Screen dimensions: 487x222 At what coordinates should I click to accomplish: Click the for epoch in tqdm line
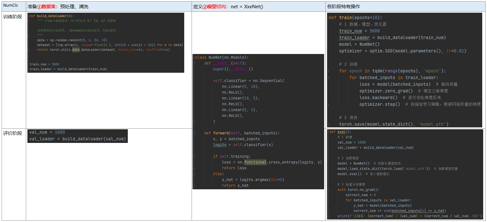(x=393, y=71)
